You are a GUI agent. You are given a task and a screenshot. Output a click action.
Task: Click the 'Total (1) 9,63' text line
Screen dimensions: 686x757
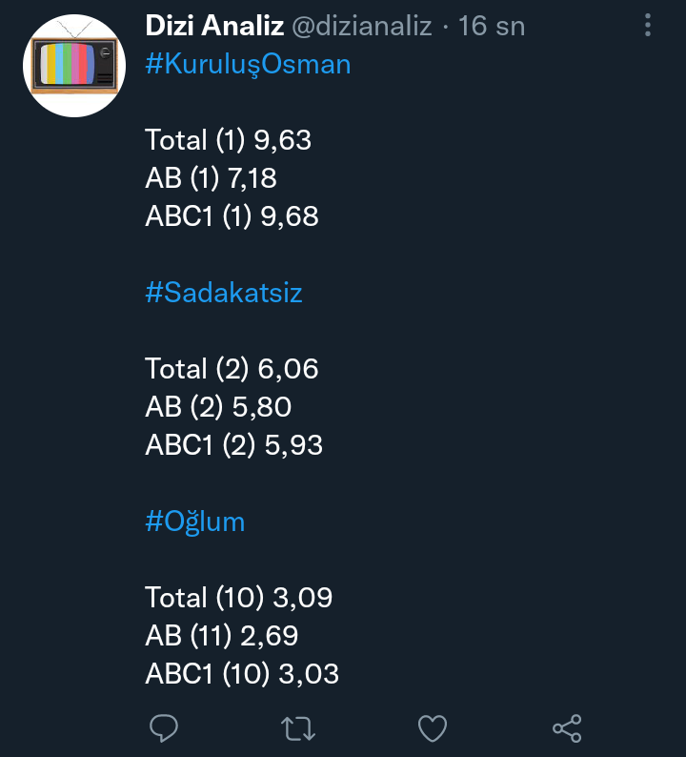pos(229,140)
